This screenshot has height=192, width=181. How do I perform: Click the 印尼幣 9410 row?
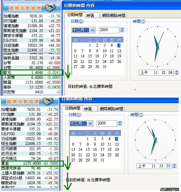click(x=32, y=92)
